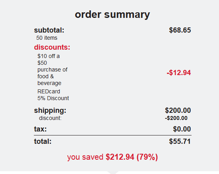Click the total label
The width and height of the screenshot is (219, 174).
pyautogui.click(x=43, y=141)
